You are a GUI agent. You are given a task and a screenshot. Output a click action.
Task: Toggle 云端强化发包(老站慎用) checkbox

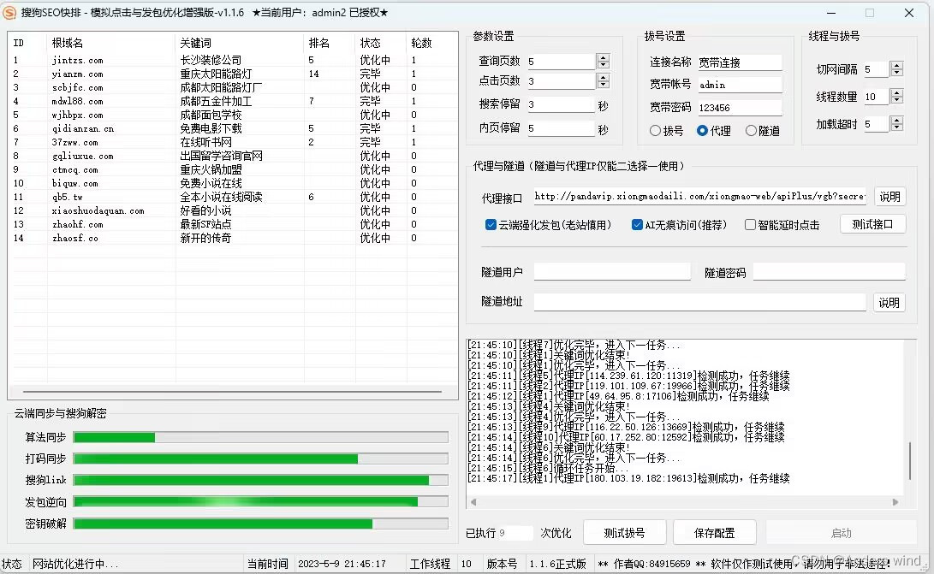tap(548, 224)
